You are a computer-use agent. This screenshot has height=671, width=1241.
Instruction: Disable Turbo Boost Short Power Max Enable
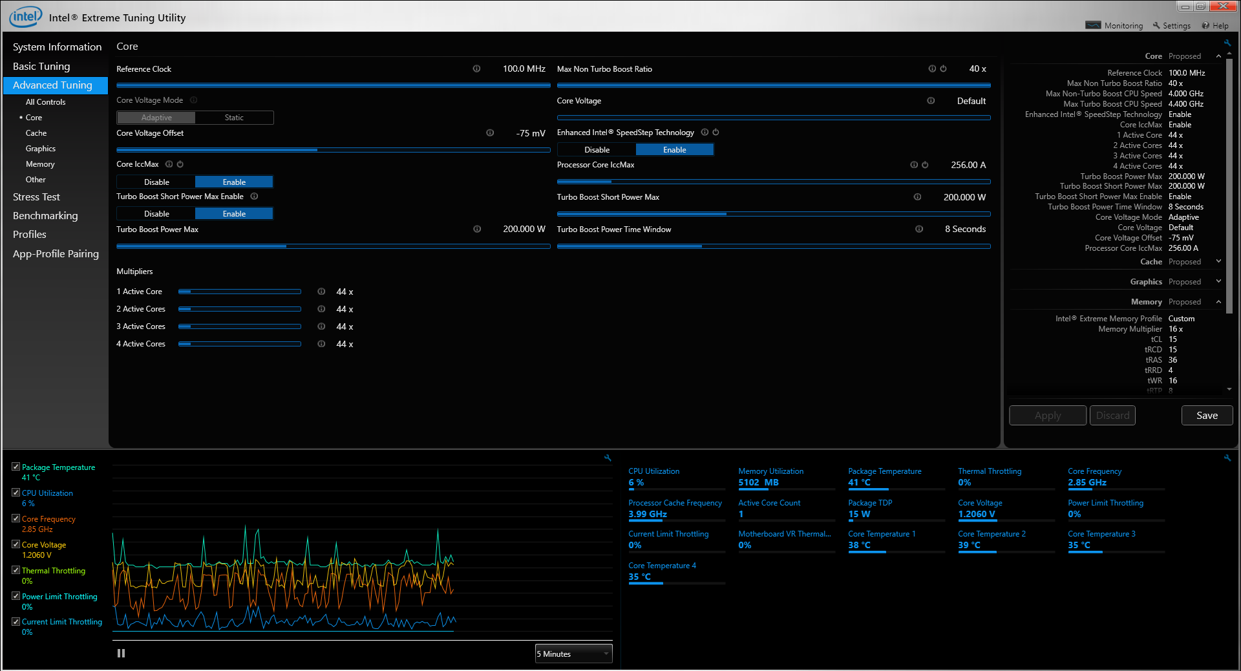point(156,213)
